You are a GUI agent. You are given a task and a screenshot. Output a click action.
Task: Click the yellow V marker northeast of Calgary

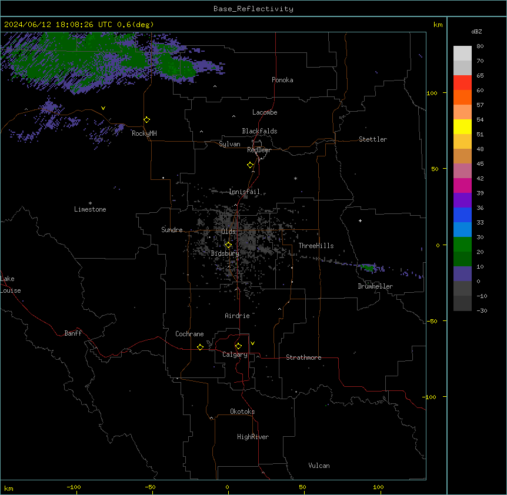point(252,343)
